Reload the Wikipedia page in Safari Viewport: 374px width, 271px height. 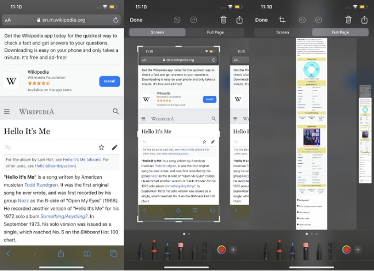click(116, 20)
